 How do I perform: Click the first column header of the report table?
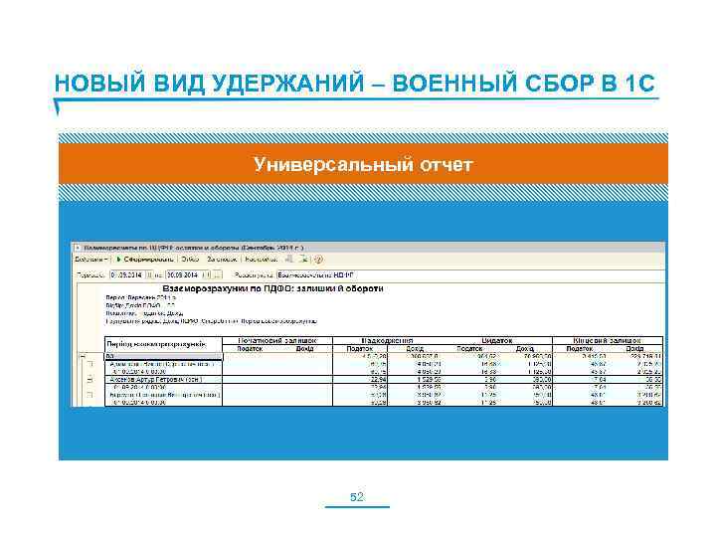[163, 344]
